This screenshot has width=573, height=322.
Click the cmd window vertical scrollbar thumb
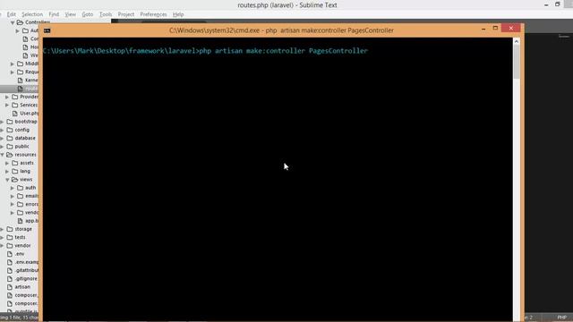coord(517,62)
